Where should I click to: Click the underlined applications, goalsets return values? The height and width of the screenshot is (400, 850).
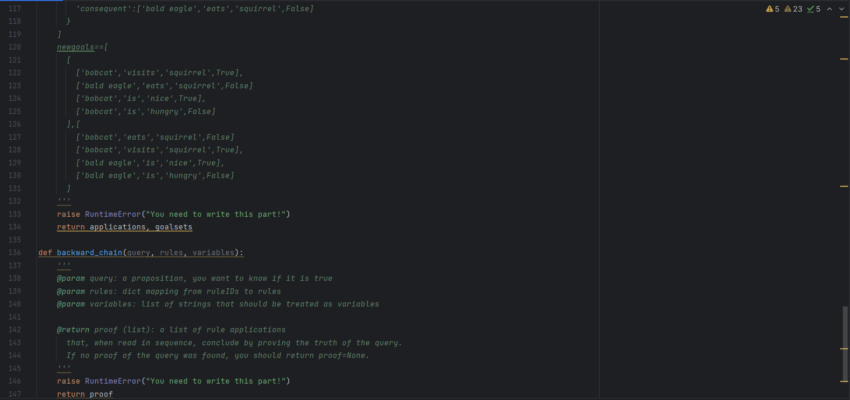(x=140, y=227)
